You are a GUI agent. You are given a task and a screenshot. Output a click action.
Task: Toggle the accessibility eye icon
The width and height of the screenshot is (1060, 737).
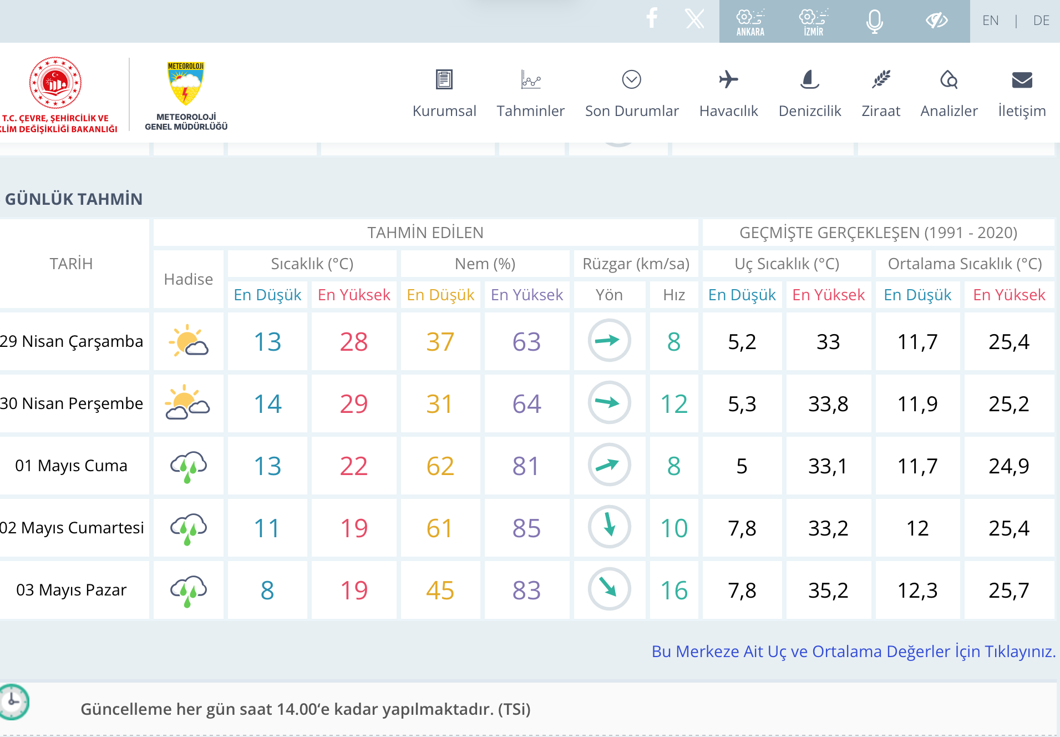pos(936,21)
